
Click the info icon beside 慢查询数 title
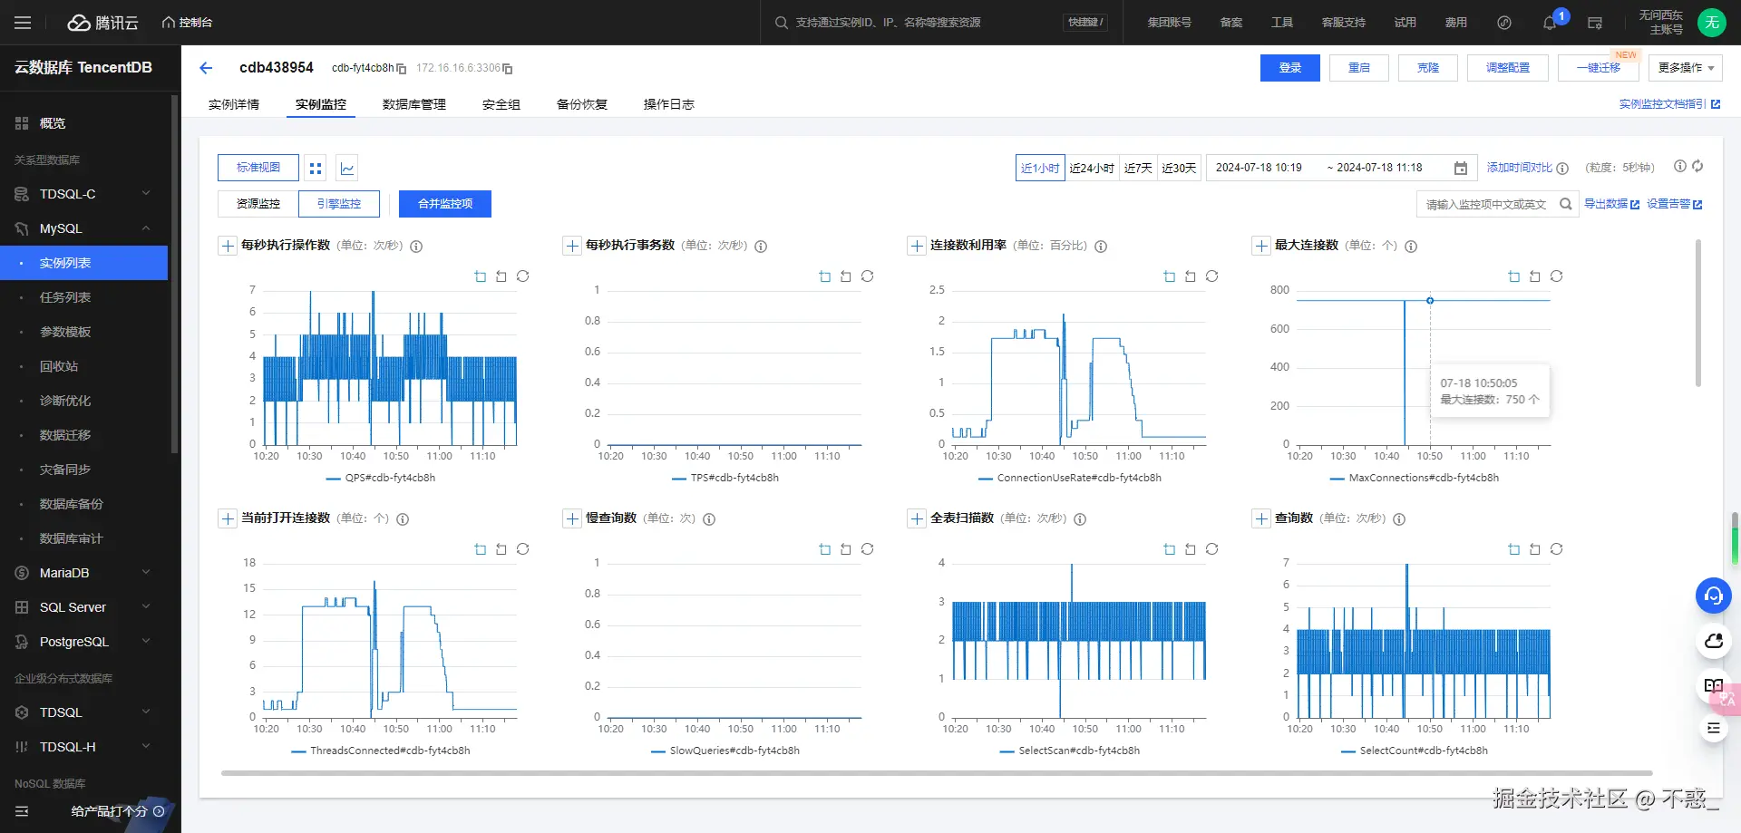coord(709,519)
